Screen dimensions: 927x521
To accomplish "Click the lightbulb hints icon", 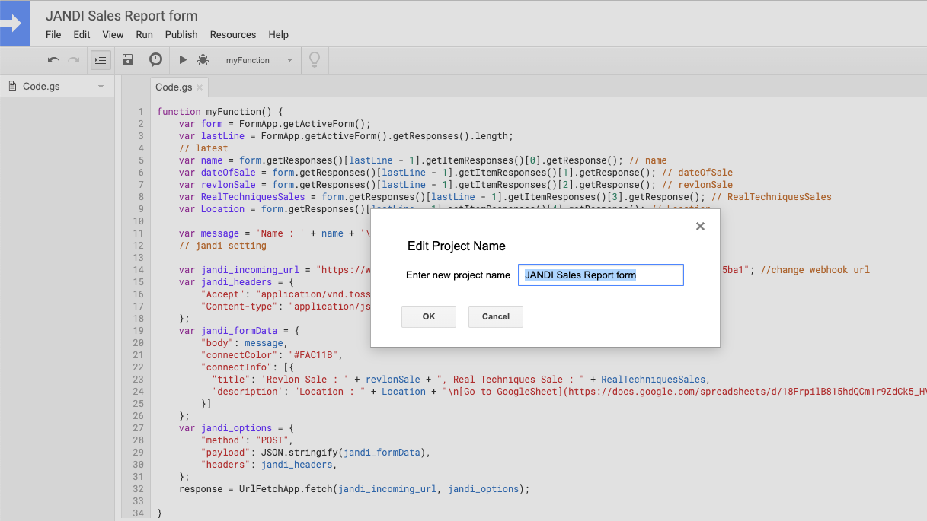I will point(314,60).
